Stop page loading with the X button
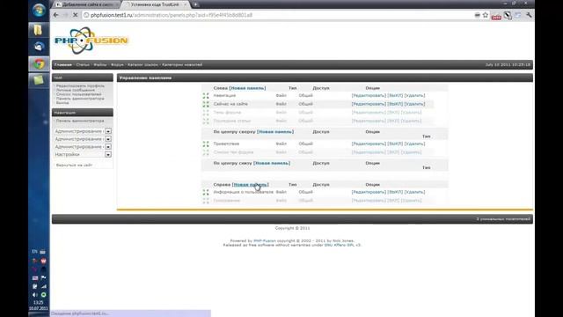The height and width of the screenshot is (317, 563). tap(76, 15)
